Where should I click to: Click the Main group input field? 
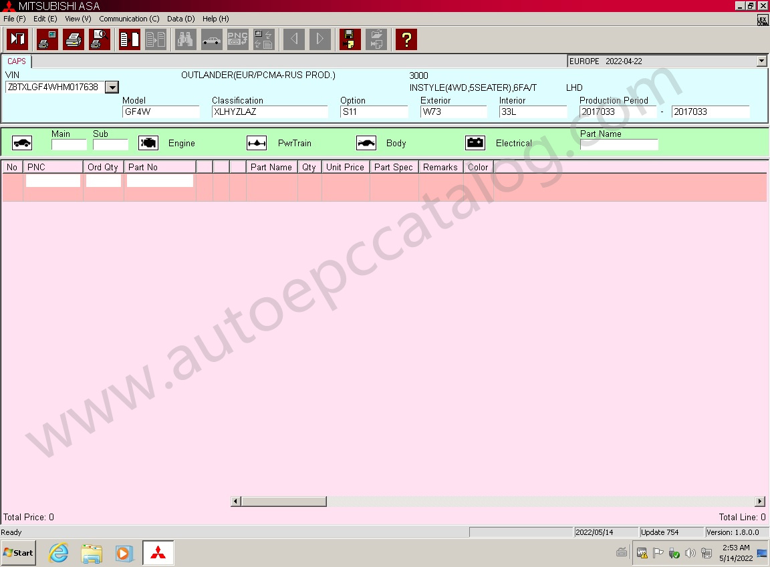[70, 145]
